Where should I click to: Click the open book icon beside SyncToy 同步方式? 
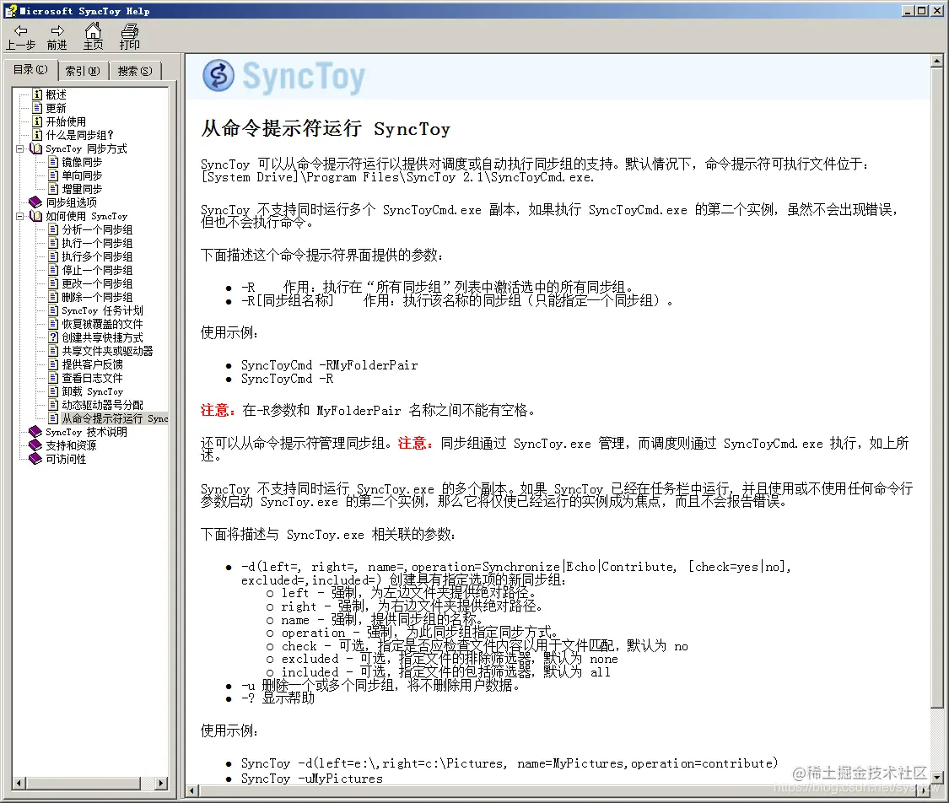[x=35, y=148]
